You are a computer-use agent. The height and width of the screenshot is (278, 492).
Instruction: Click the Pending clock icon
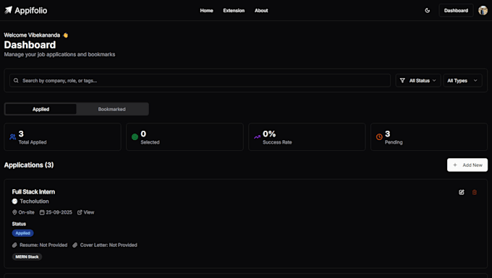click(x=379, y=136)
